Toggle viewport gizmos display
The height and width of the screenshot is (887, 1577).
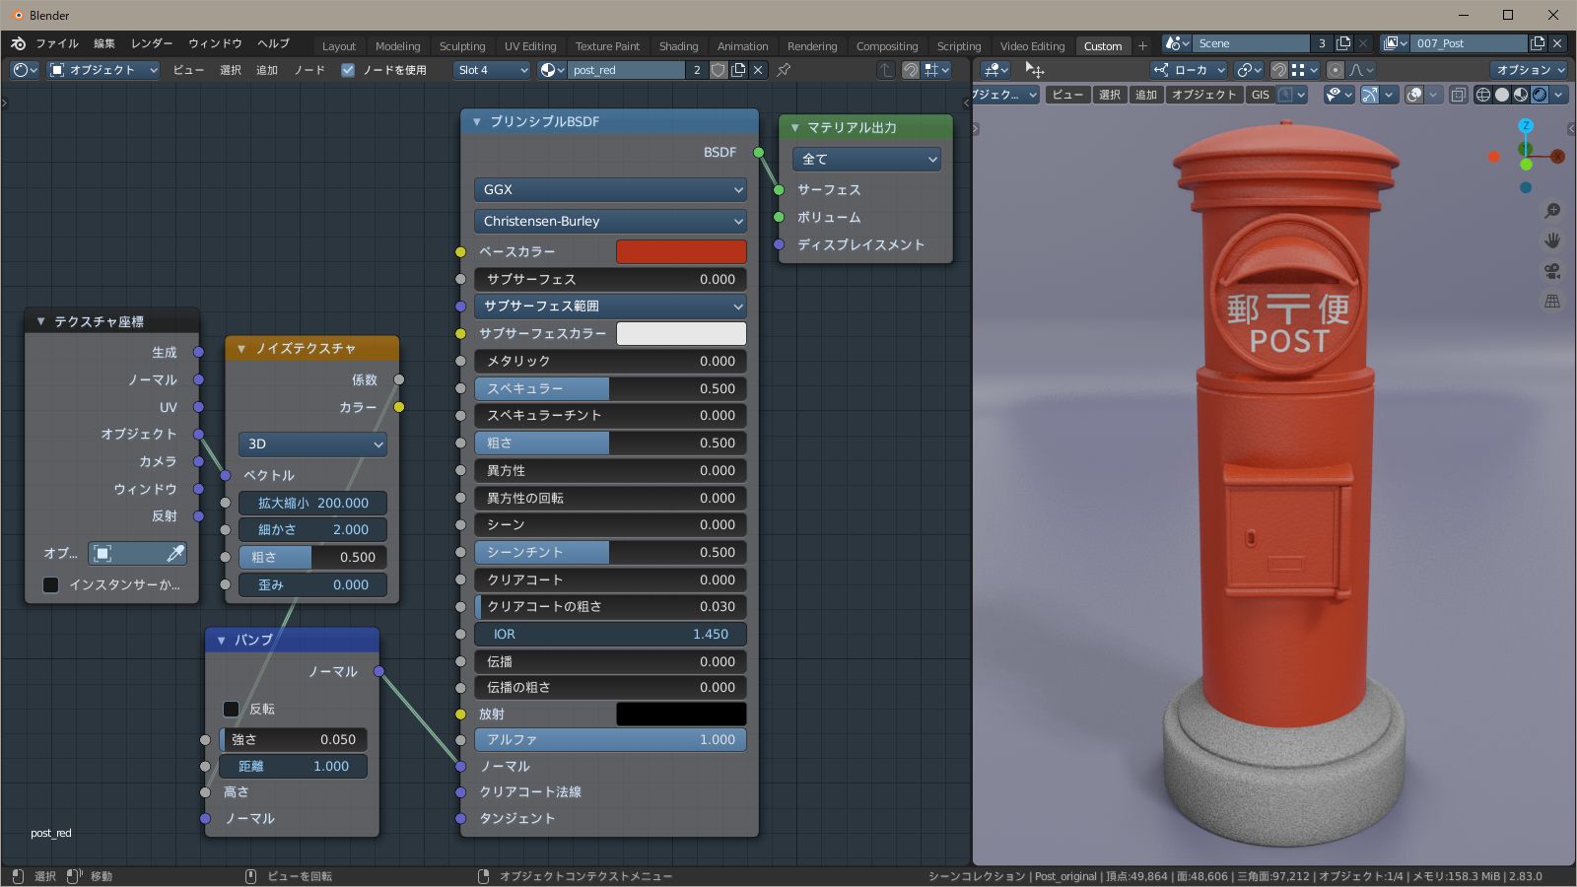pos(1370,95)
